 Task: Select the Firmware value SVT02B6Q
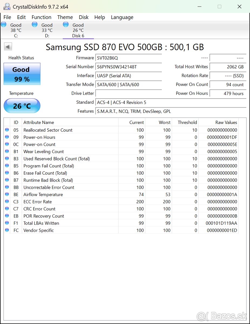(x=129, y=58)
